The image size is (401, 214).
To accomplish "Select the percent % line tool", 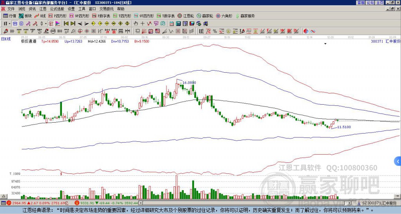I will coord(215,31).
